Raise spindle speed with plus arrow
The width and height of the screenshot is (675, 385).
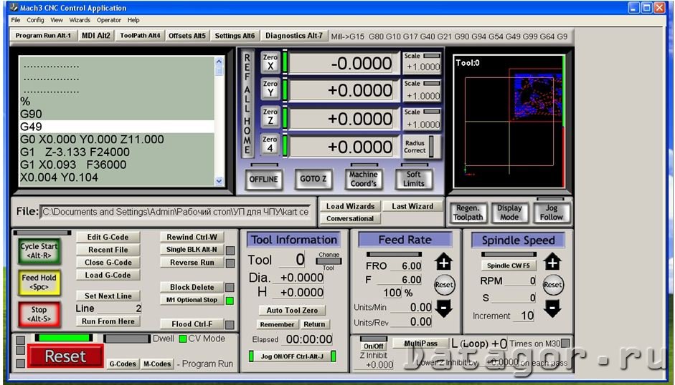point(552,261)
